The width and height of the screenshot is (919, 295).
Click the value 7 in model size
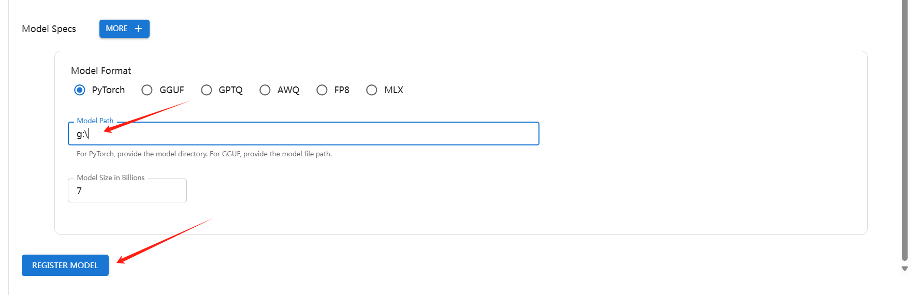(x=79, y=191)
